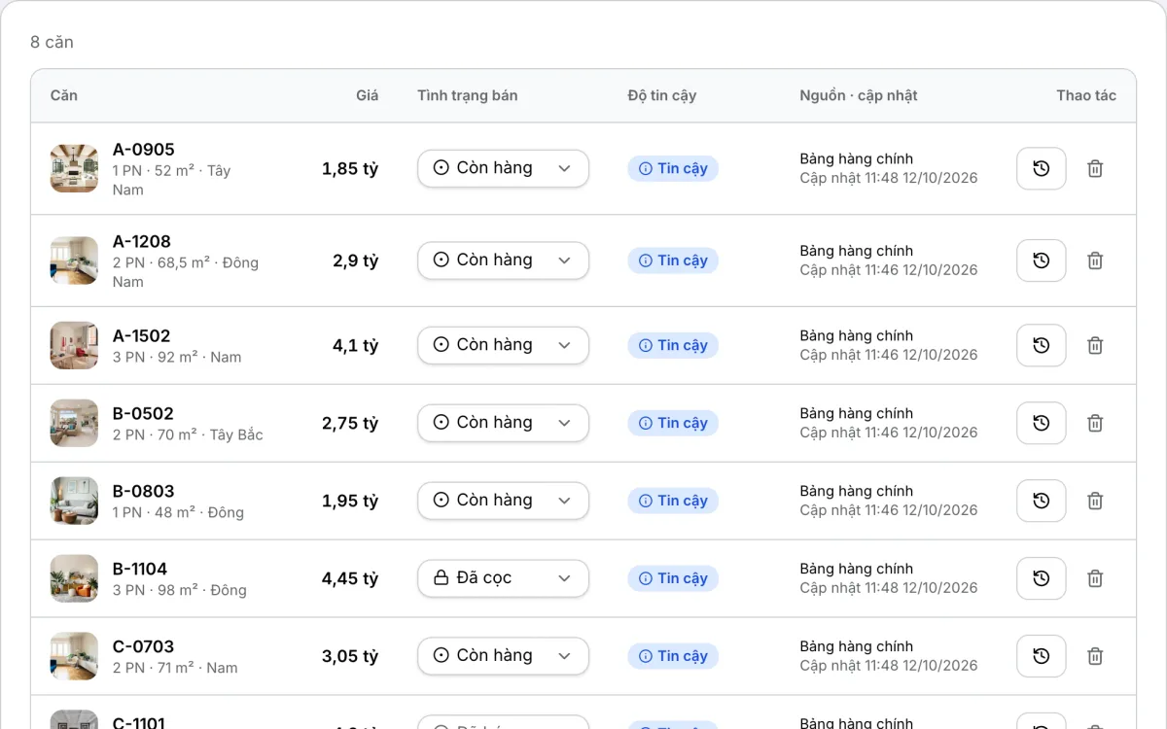Change sale status of unit C-0703
The image size is (1167, 729).
[x=503, y=656]
